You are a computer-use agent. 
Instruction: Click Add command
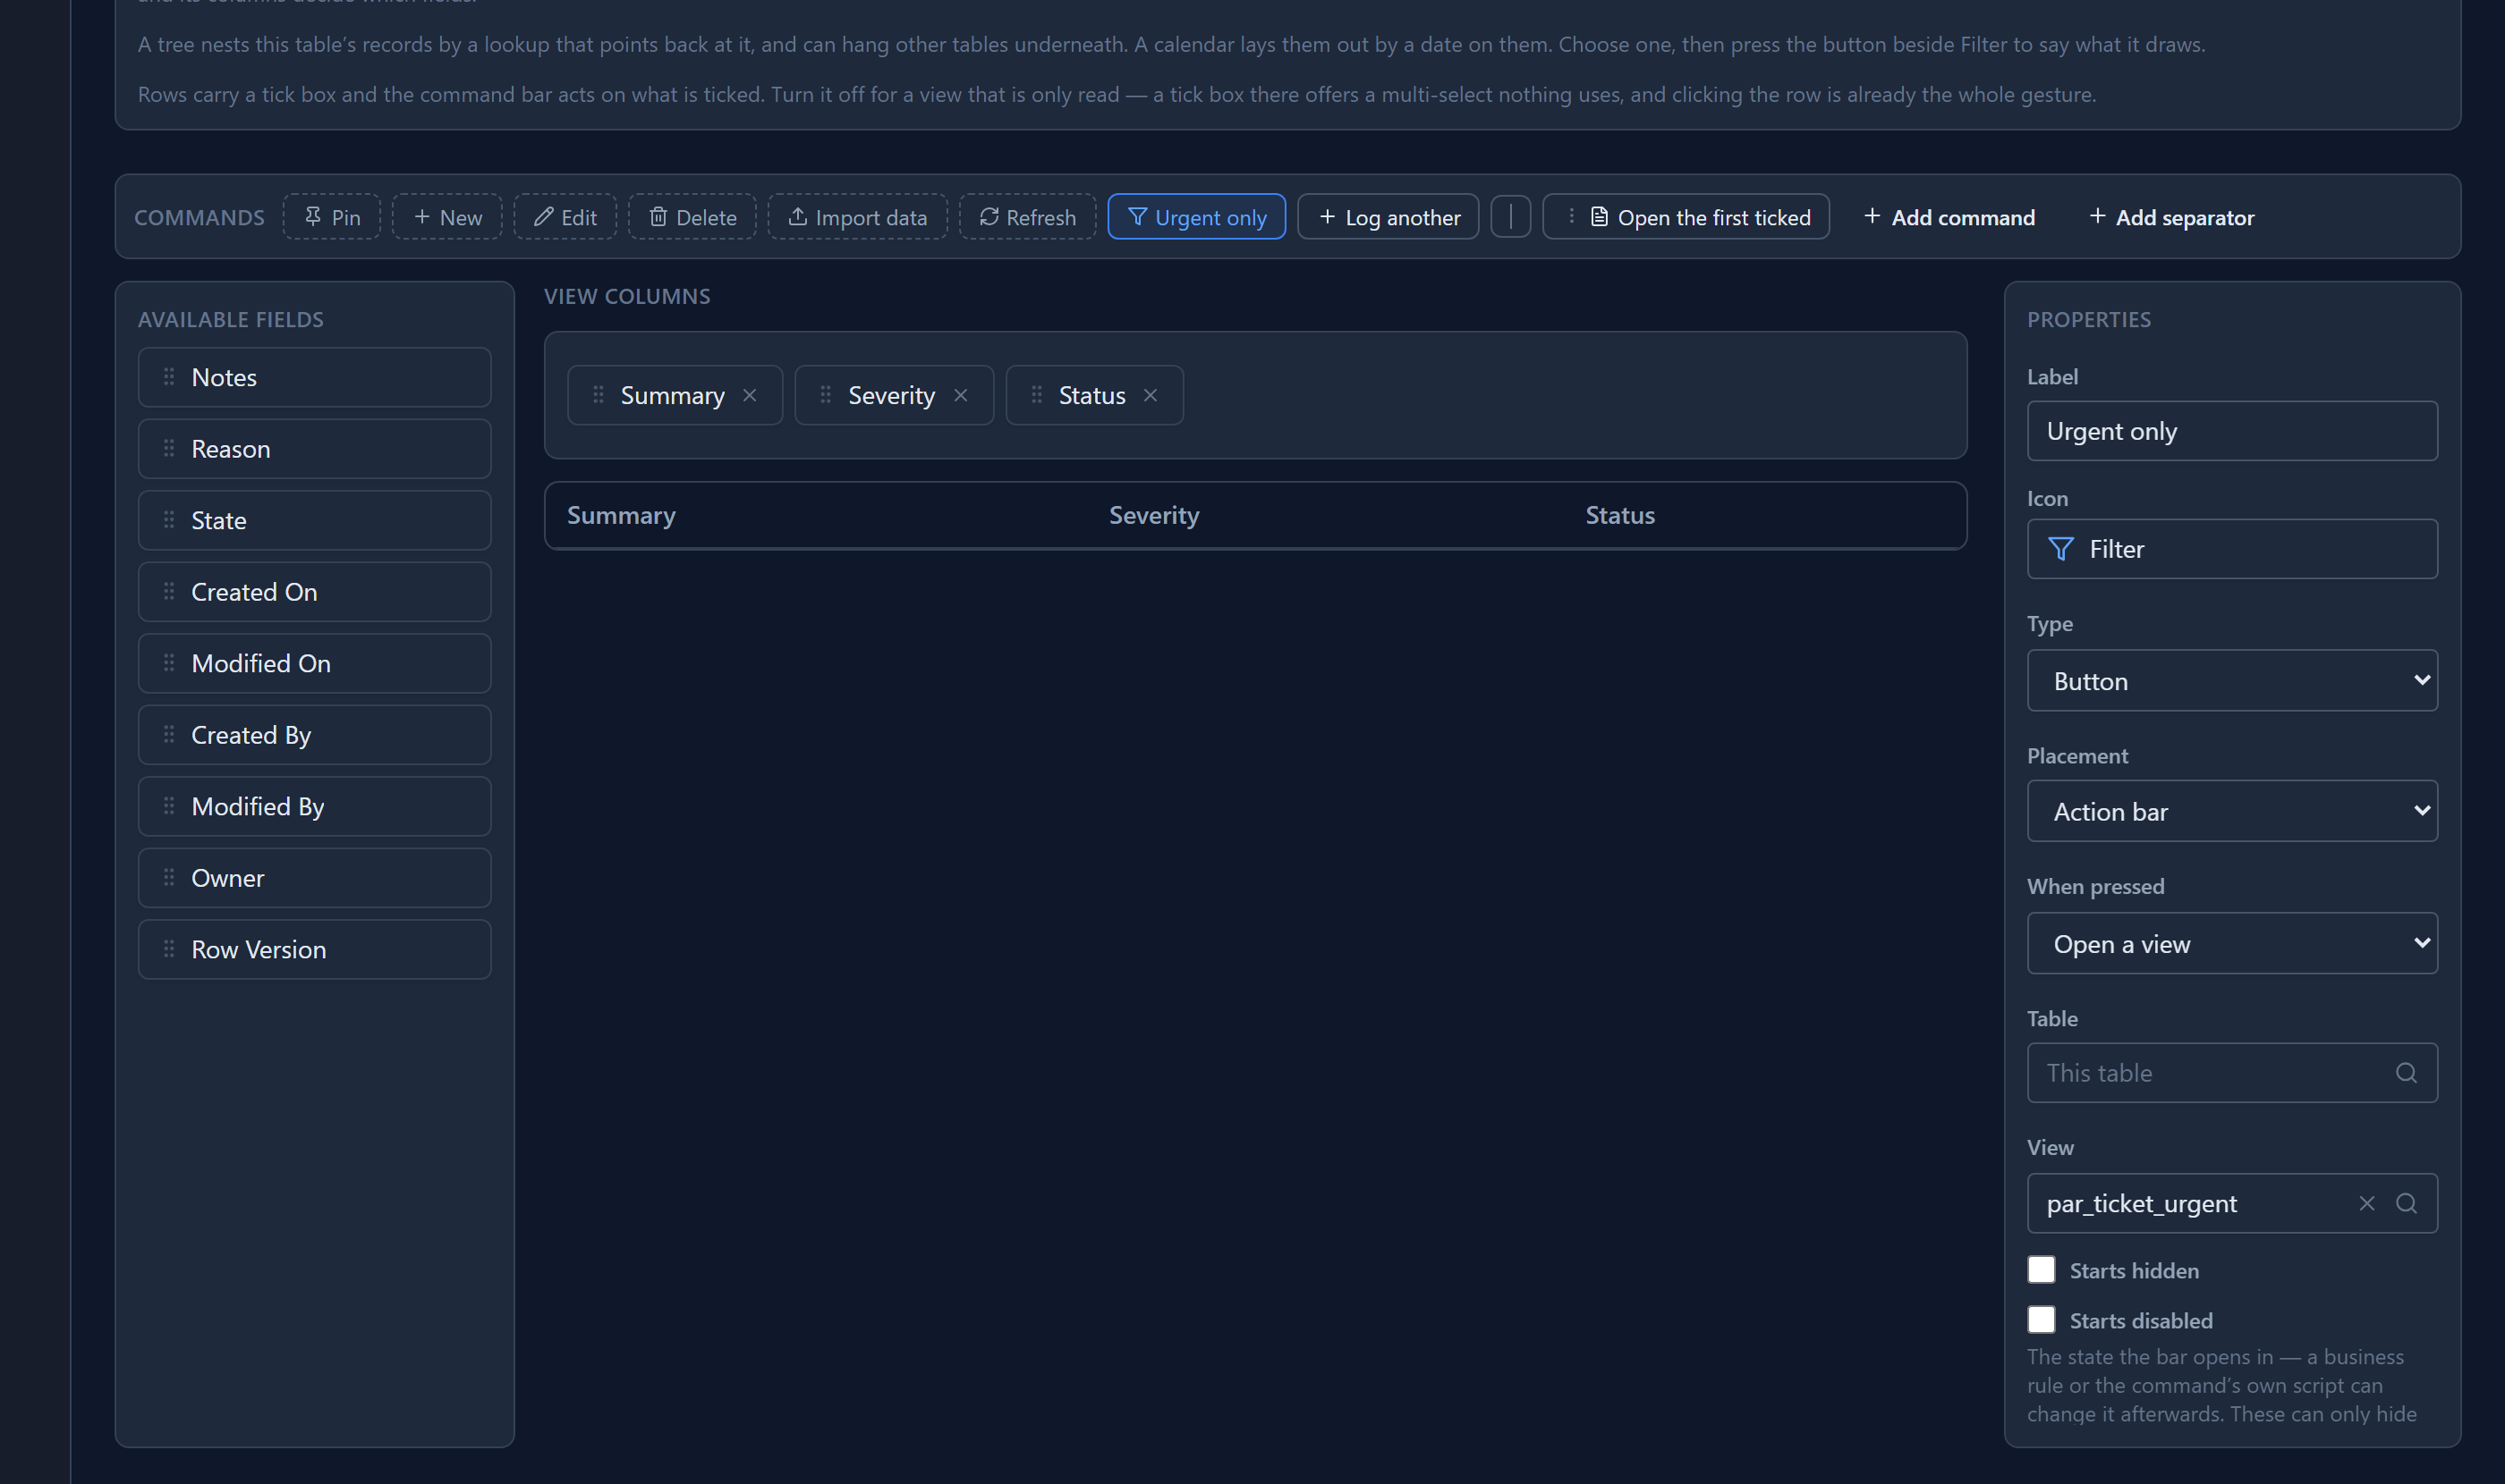(1949, 217)
